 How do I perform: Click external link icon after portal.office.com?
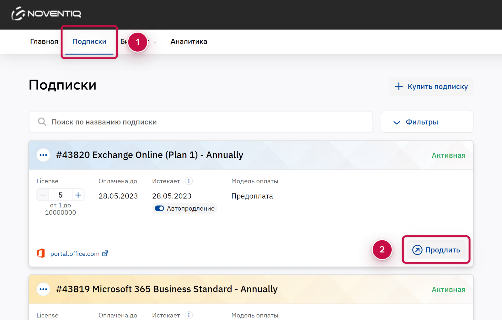(105, 253)
